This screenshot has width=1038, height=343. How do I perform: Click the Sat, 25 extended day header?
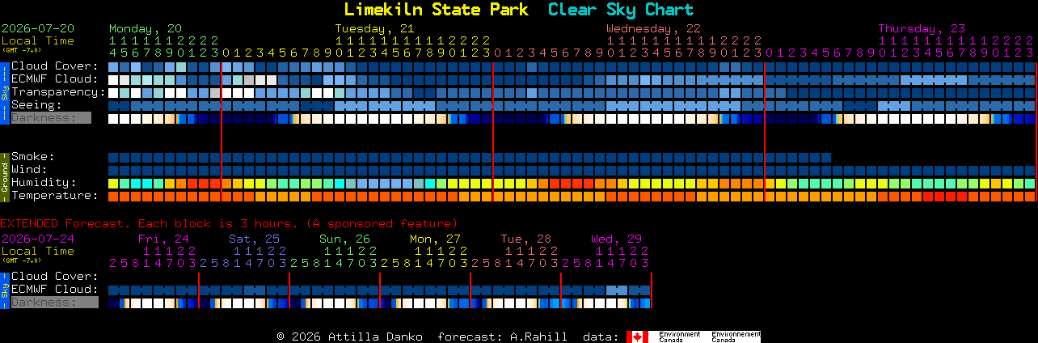pos(254,239)
